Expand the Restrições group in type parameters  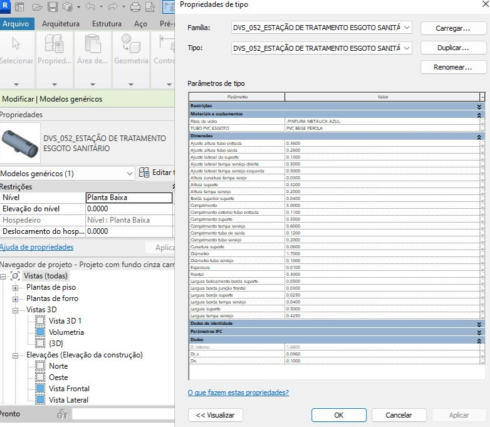tap(479, 107)
